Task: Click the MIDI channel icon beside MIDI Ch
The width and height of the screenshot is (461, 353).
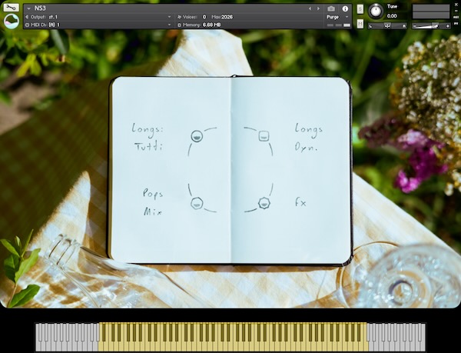Action: 27,25
